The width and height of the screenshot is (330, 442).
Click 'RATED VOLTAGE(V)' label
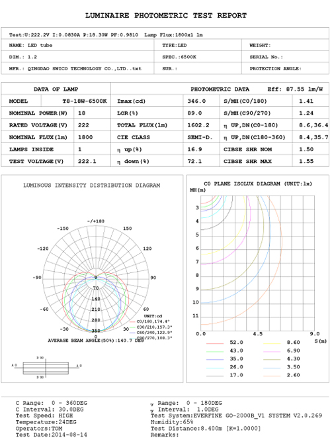pyautogui.click(x=38, y=125)
